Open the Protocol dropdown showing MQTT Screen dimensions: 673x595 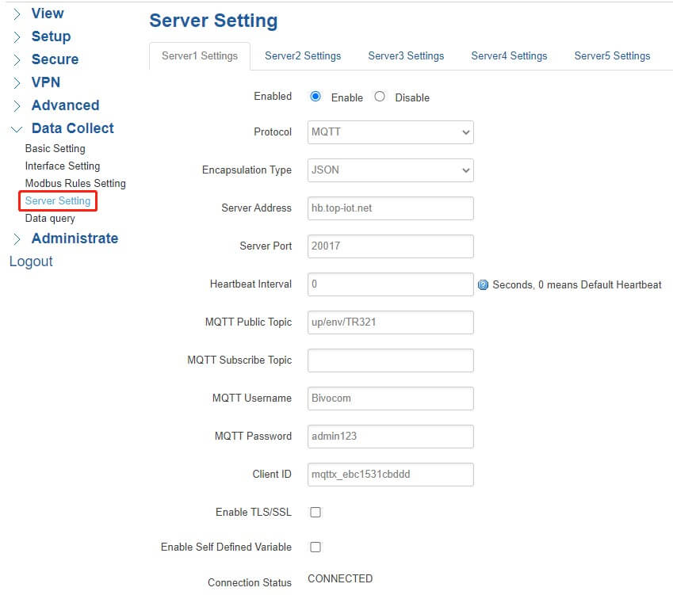click(x=391, y=132)
